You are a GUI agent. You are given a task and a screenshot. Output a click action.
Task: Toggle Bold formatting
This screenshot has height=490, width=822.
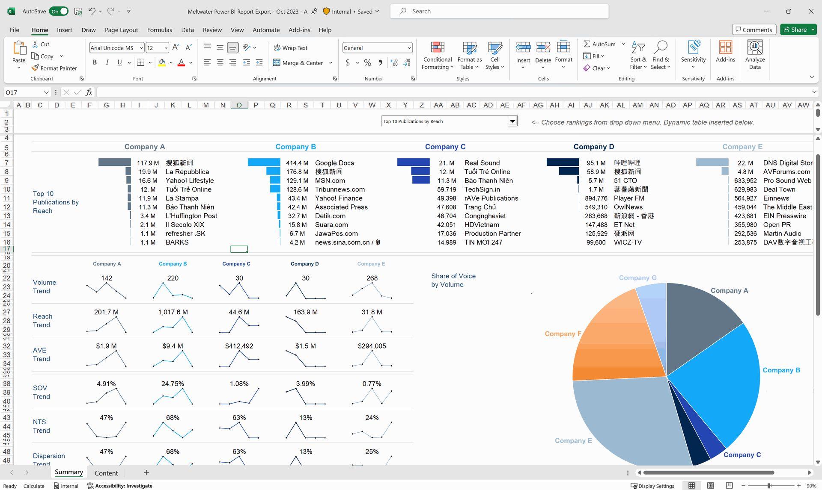pyautogui.click(x=95, y=62)
